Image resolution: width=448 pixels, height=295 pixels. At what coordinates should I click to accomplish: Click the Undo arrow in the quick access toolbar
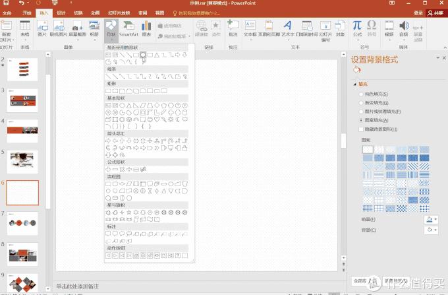[x=22, y=3]
